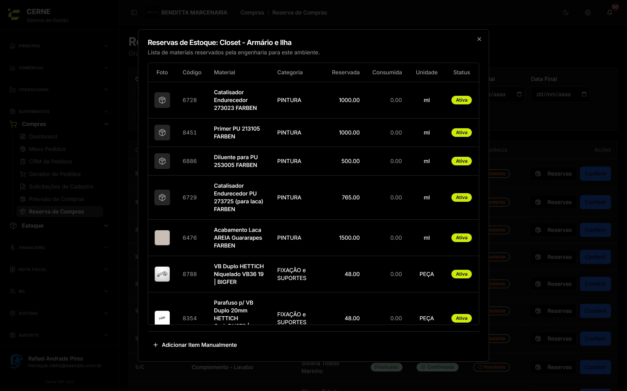Screen dimensions: 627x391
Task: Click the Ativa status badge for item 6728
Action: (x=462, y=100)
